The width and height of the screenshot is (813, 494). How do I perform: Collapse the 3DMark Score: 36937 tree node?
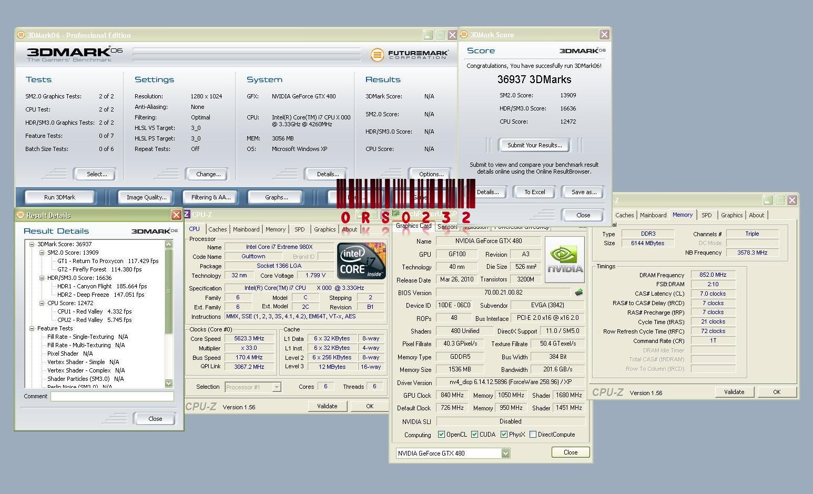(32, 244)
